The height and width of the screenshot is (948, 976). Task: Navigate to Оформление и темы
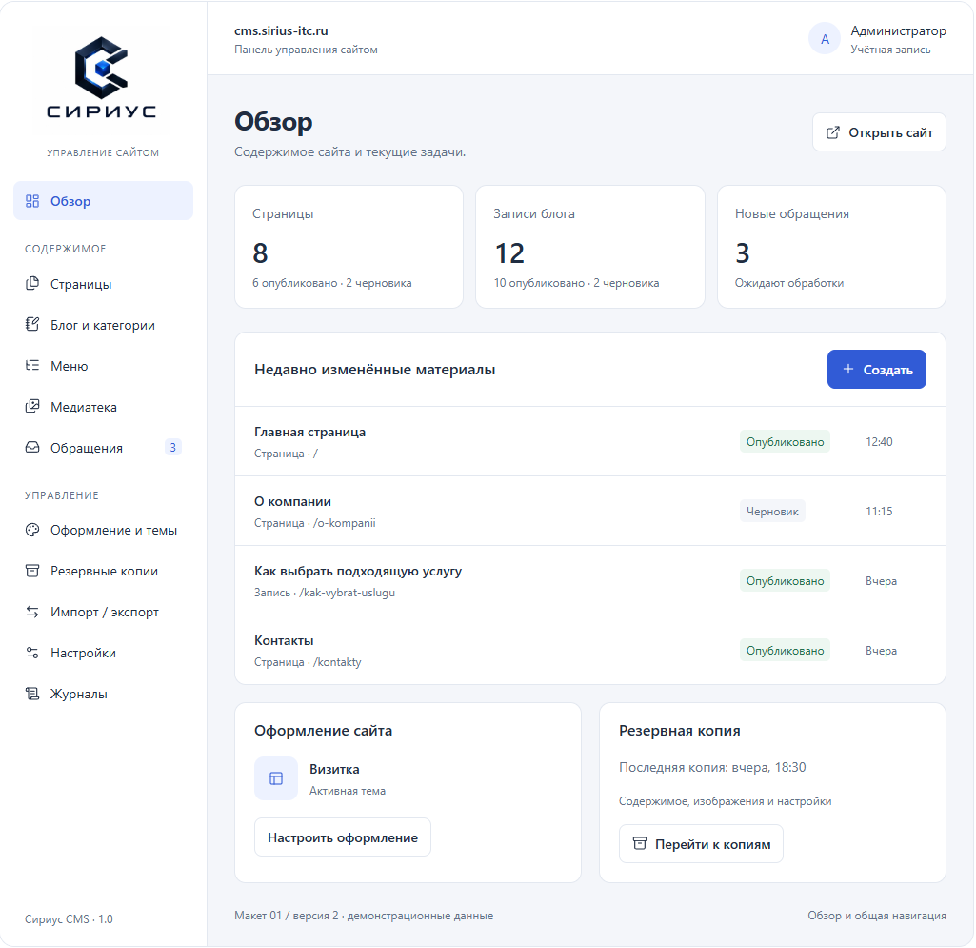tap(104, 530)
